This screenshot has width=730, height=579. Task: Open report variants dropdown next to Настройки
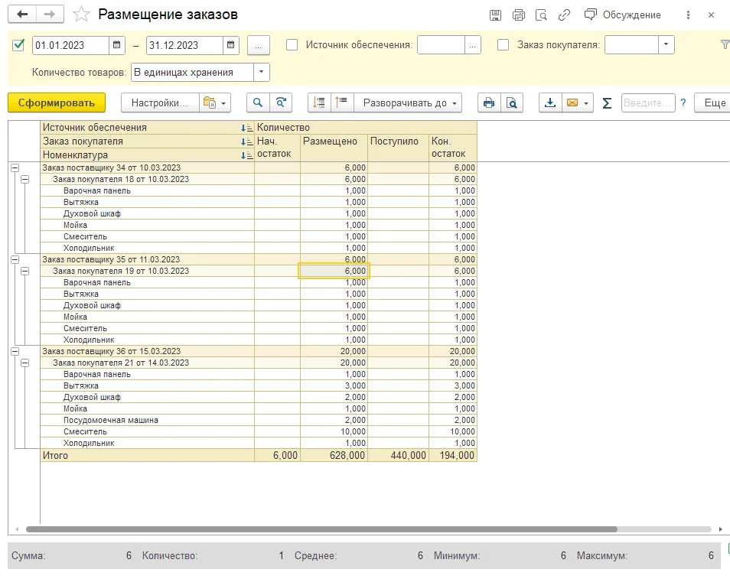pos(215,102)
